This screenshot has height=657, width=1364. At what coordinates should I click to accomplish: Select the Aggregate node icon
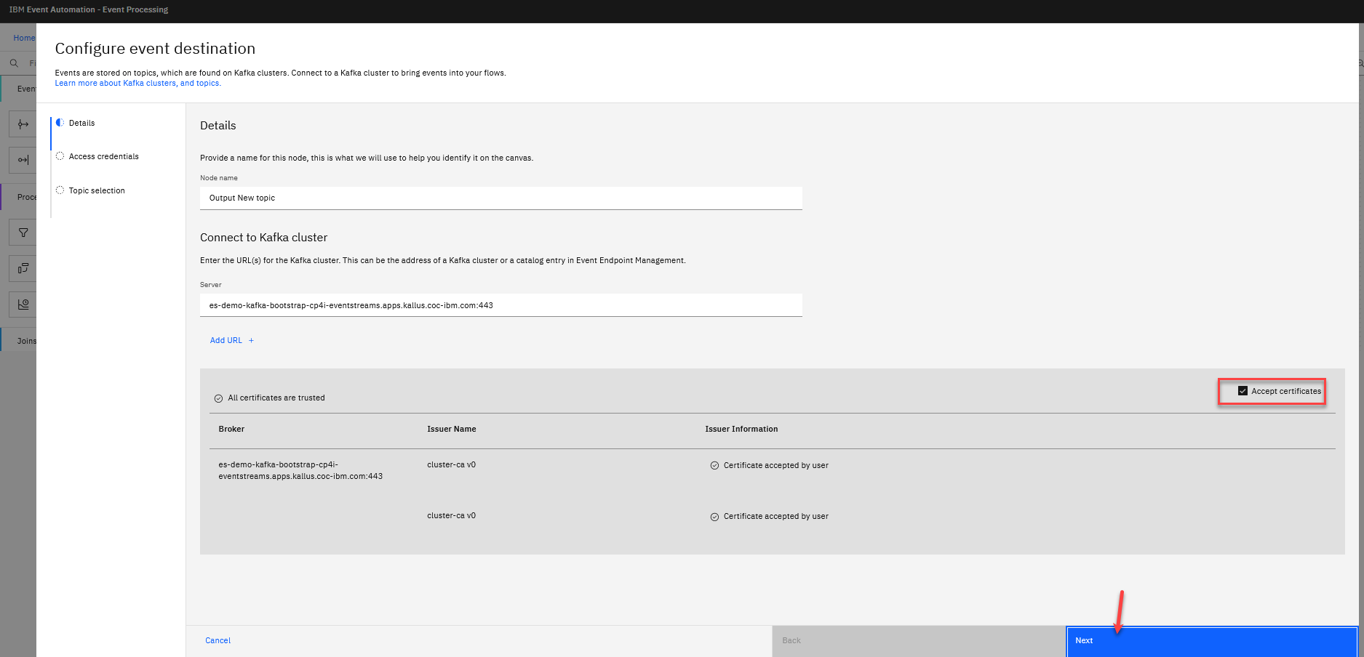[23, 304]
